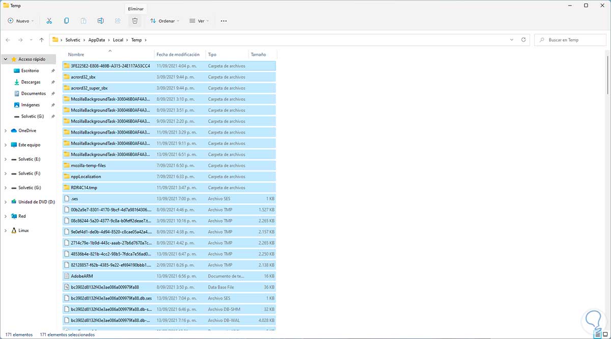Expand the Solvetic (F:) tree node
Image resolution: width=611 pixels, height=339 pixels.
coord(5,173)
